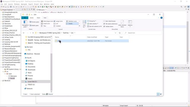Open Eclipse Navigate menu

[24, 4]
